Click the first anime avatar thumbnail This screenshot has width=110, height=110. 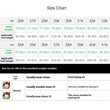(x=6, y=85)
